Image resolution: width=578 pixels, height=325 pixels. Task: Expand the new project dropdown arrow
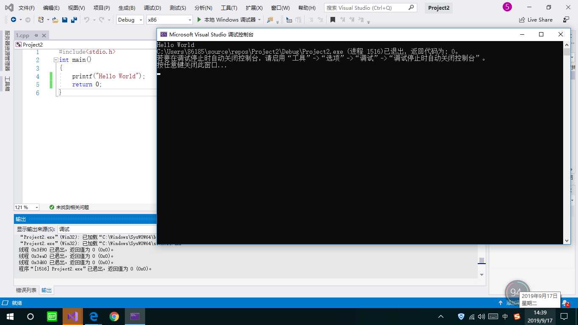[x=47, y=20]
